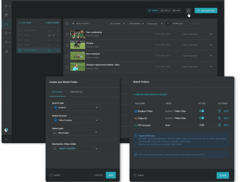Select the Tellyo Dropbox folder
Image resolution: width=243 pixels, height=182 pixels.
[39, 50]
